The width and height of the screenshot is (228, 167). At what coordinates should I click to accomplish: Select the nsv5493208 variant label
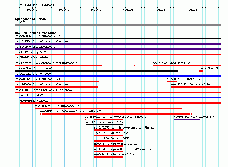(x=213, y=68)
